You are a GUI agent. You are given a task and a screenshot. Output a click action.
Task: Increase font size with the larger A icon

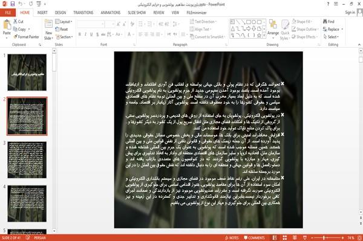119,24
